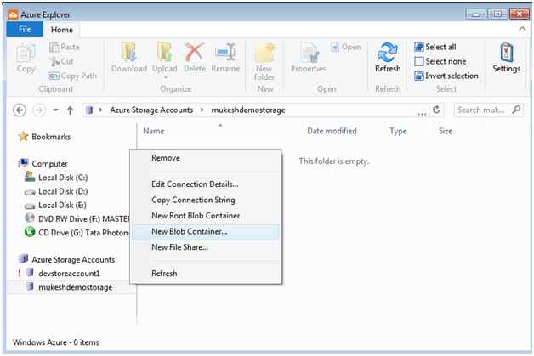The height and width of the screenshot is (356, 534).
Task: Select Local Disk (D:) in the tree
Action: click(56, 192)
